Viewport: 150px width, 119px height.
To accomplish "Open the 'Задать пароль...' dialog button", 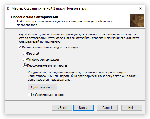I will tap(43, 87).
